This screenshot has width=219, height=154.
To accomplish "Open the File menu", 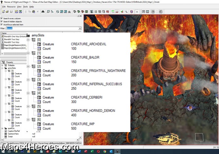I will (x=4, y=7).
